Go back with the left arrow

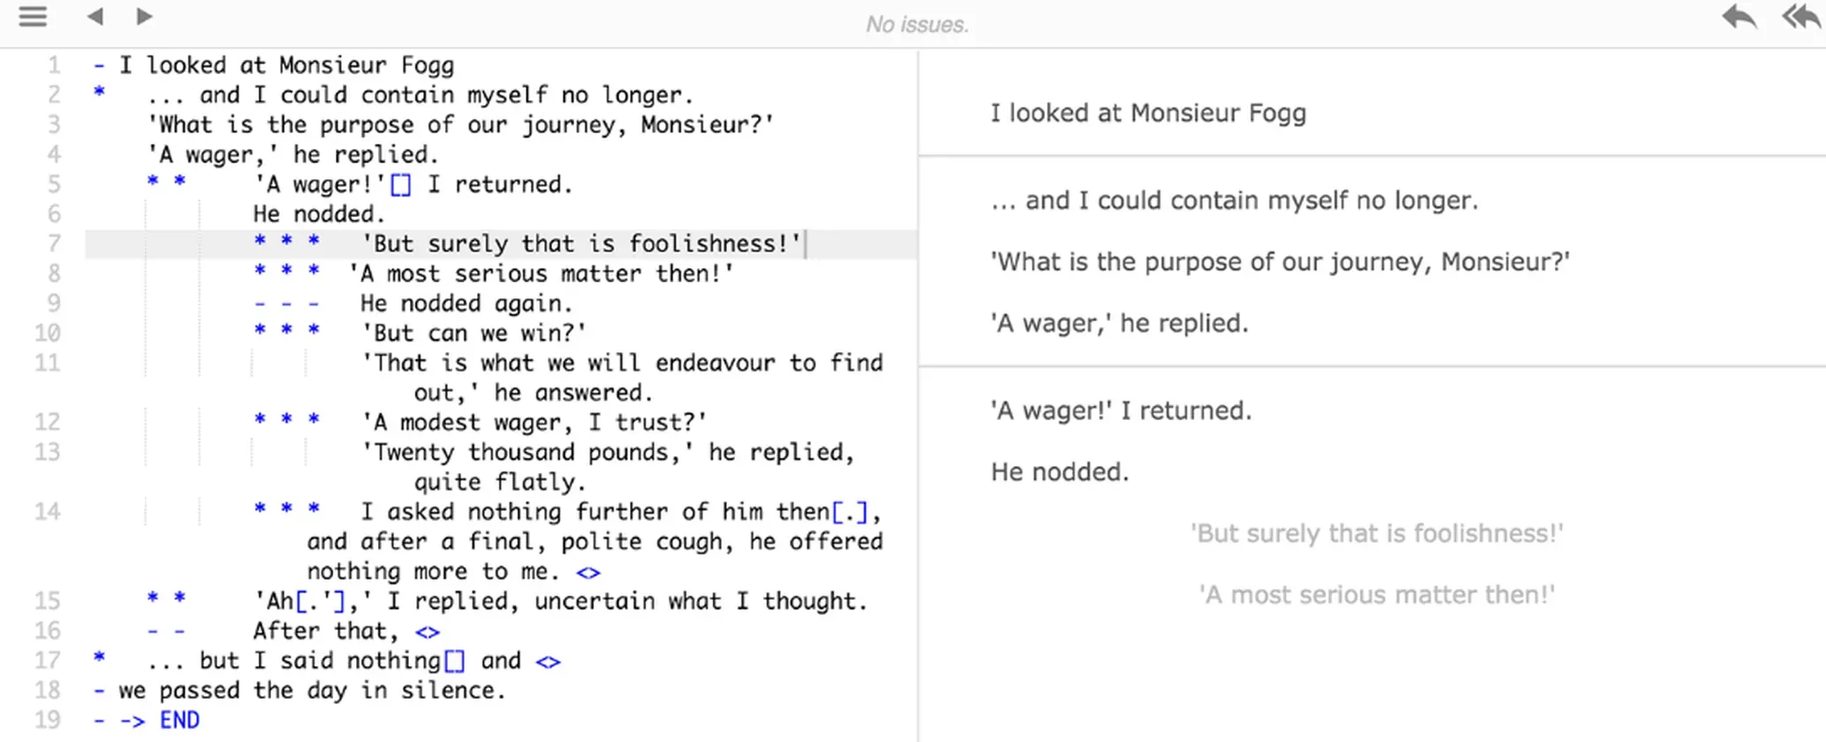click(95, 16)
